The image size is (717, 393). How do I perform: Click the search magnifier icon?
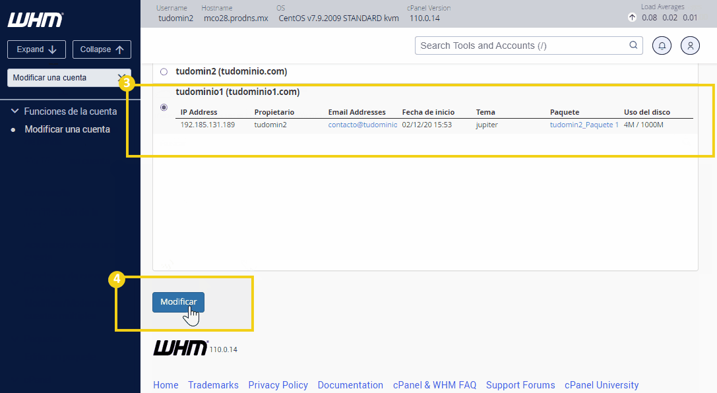tap(633, 45)
